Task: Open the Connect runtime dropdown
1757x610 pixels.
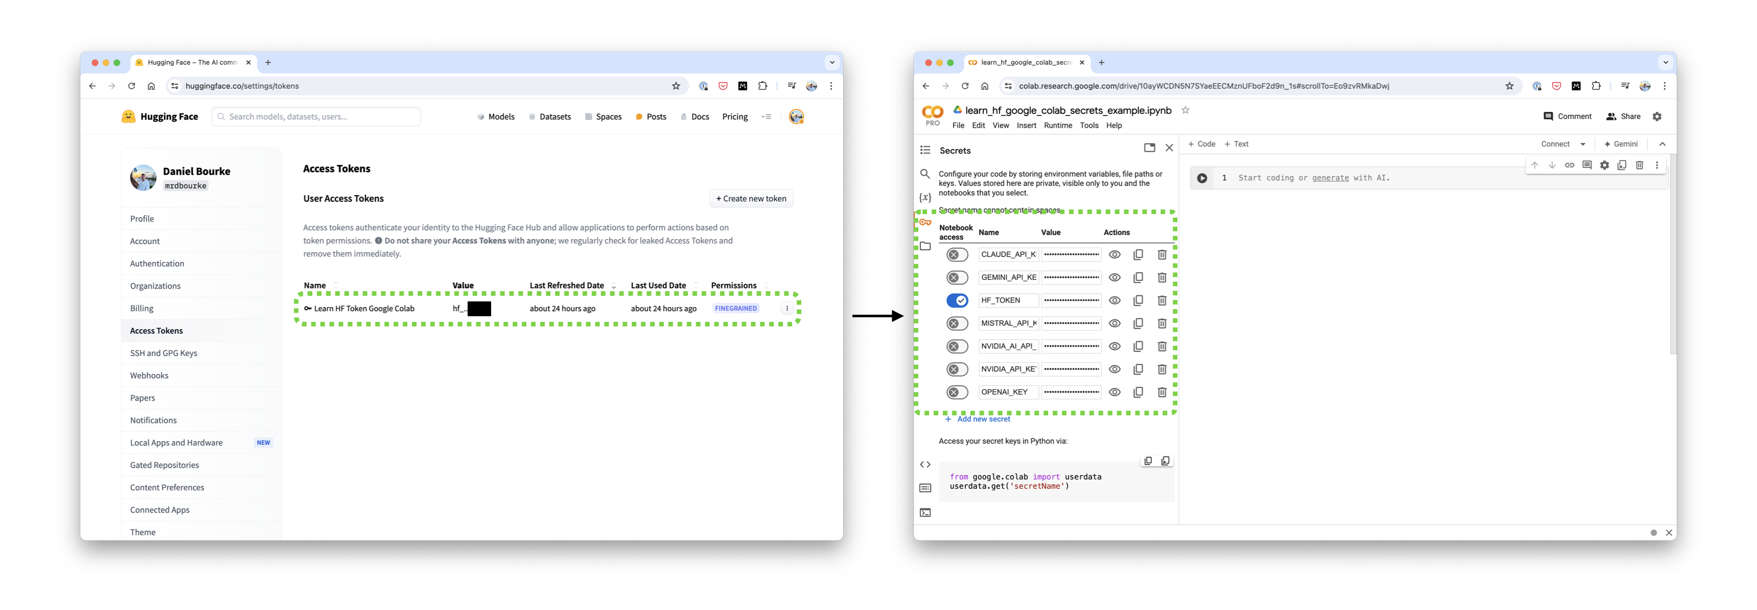Action: (x=1562, y=144)
